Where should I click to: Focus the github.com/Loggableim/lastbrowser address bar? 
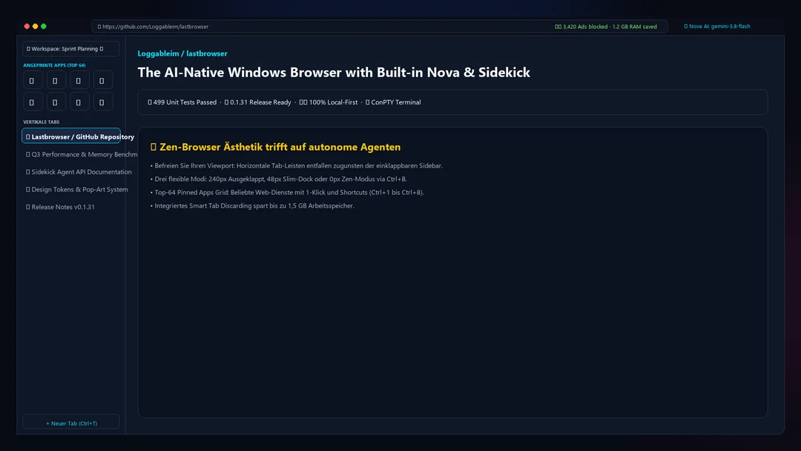(380, 27)
